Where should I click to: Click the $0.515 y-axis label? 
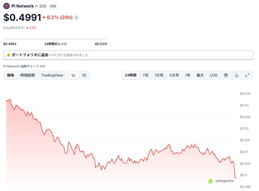click(245, 140)
